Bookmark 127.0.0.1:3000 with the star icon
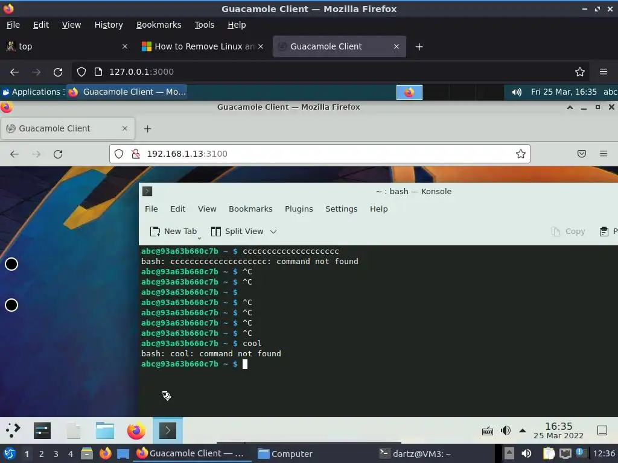Screen dimensions: 618x463 pos(579,72)
